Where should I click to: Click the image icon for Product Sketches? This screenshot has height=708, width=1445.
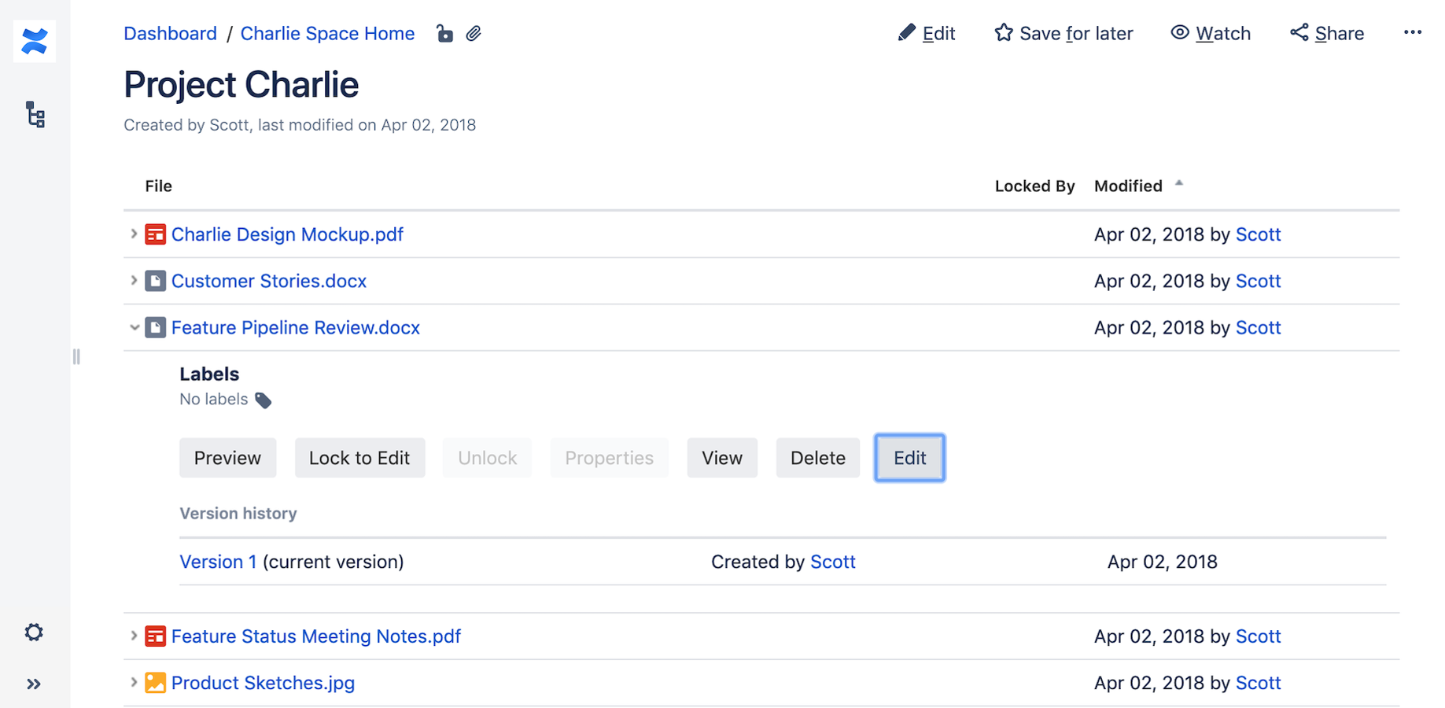pos(155,683)
